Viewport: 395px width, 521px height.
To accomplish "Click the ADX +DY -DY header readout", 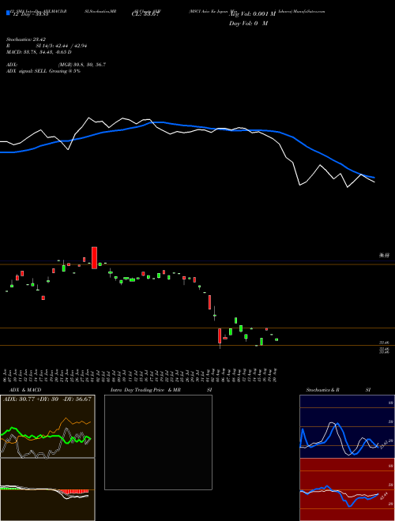I will click(x=47, y=399).
